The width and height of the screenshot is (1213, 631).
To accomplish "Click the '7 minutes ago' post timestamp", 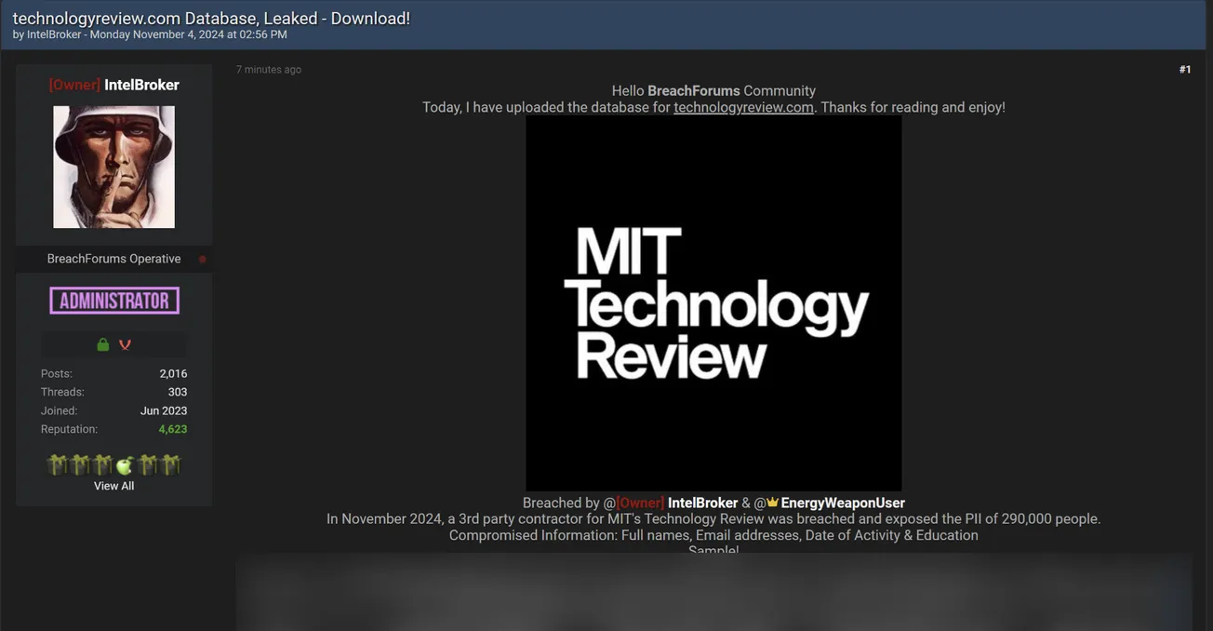I will [268, 70].
